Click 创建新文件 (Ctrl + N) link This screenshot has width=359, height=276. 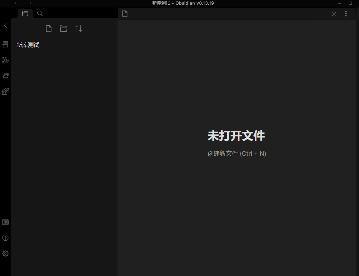[x=237, y=154]
